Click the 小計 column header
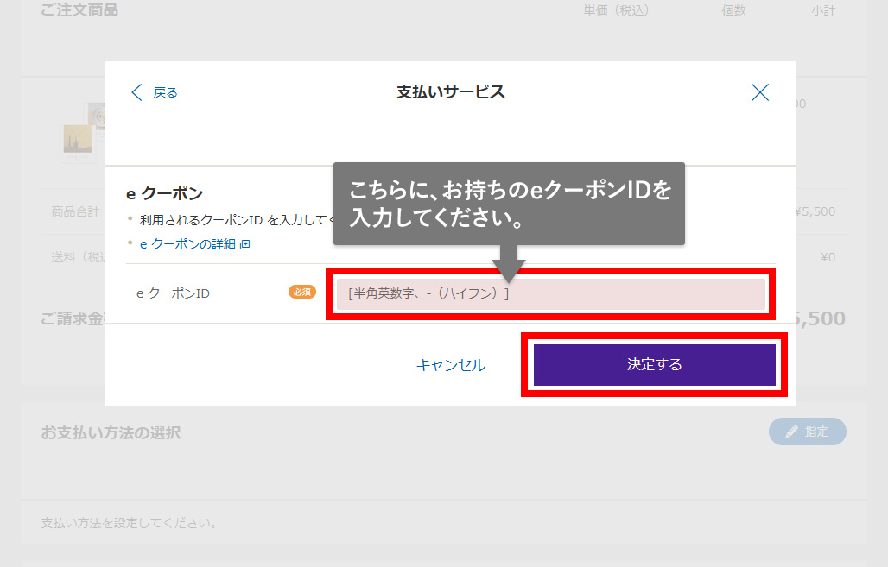The height and width of the screenshot is (567, 888). click(823, 10)
